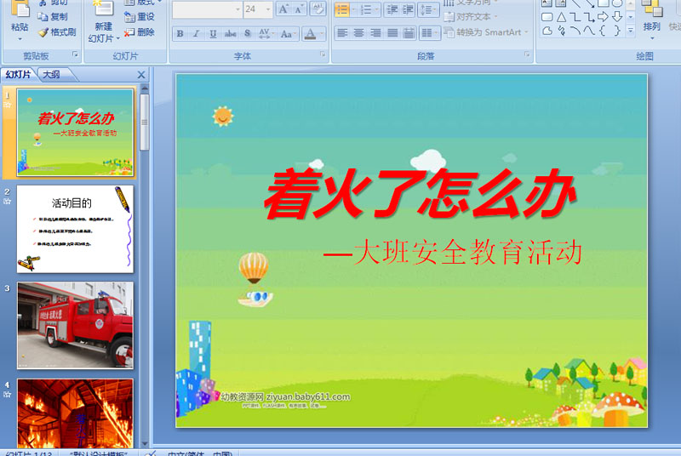Open Font (字体) dialog launcher
This screenshot has width=681, height=456.
tap(323, 54)
